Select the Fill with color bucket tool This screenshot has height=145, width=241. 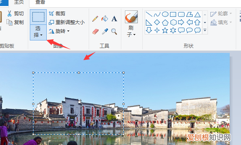(x=105, y=19)
